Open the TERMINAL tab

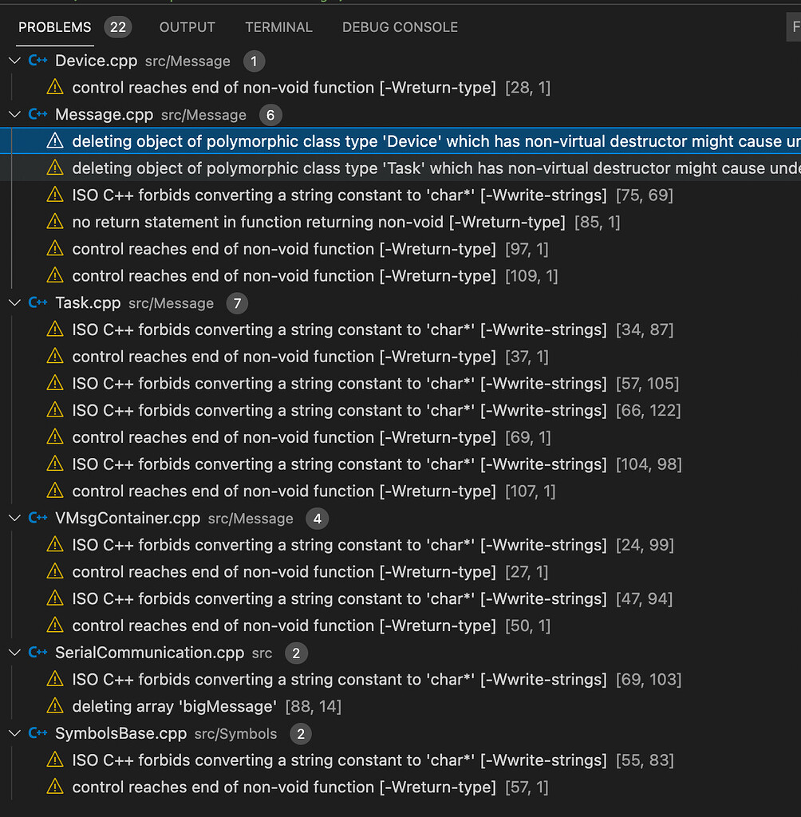(x=278, y=27)
